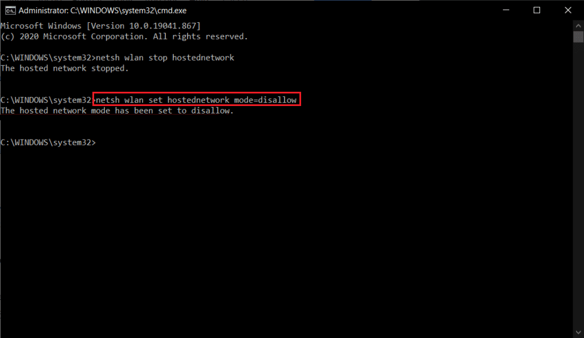Click the empty title bar area

point(335,10)
